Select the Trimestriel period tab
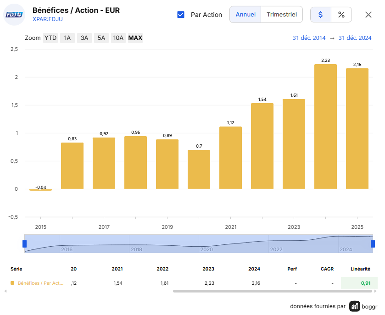The height and width of the screenshot is (315, 385). tap(282, 15)
